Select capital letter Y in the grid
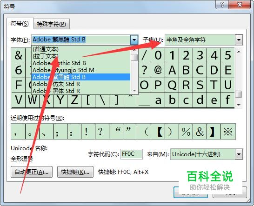This screenshot has height=206, width=254. 60,100
